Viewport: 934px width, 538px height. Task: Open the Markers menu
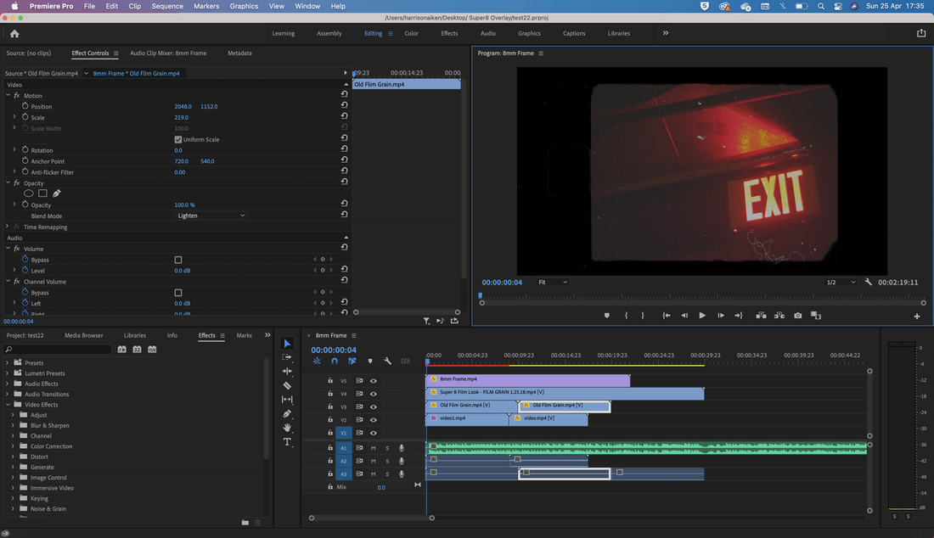tap(206, 6)
